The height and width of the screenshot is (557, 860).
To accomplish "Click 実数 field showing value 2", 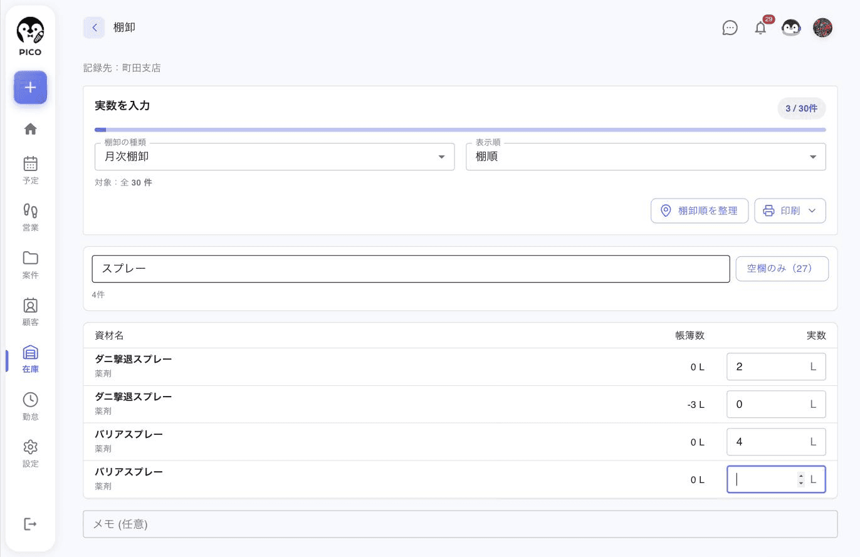I will [776, 367].
